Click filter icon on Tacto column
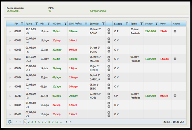This screenshot has height=130, width=192. coord(141,24)
